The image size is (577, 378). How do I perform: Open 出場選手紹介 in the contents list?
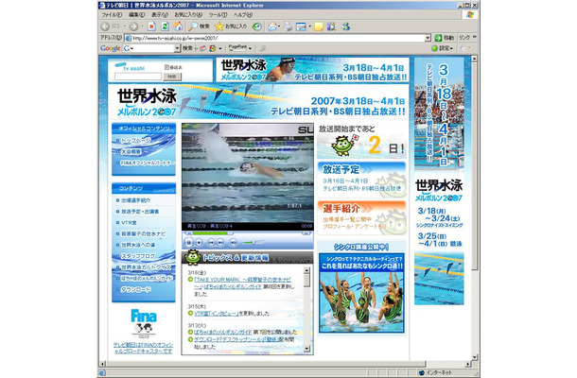coord(136,200)
